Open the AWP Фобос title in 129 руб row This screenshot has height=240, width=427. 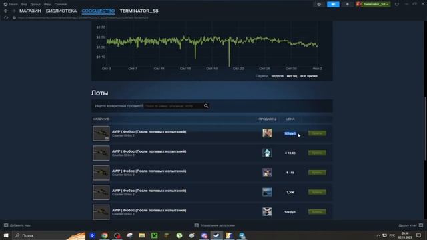[149, 211]
